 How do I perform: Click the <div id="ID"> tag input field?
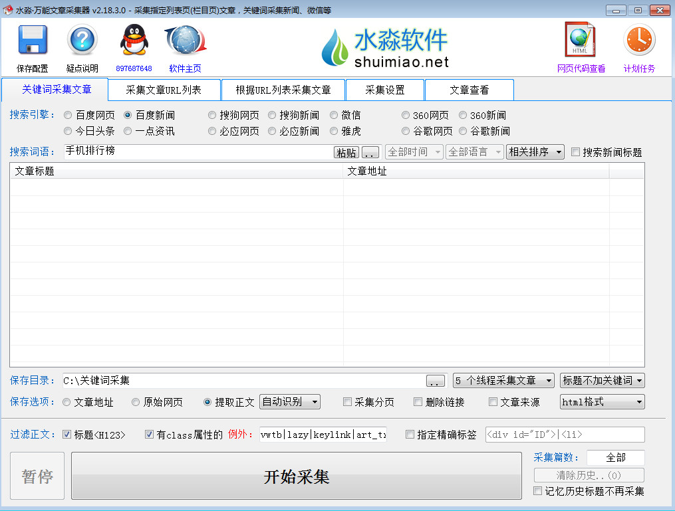tap(565, 435)
